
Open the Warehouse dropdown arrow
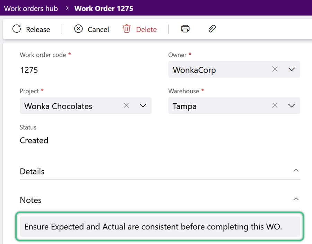coord(292,105)
